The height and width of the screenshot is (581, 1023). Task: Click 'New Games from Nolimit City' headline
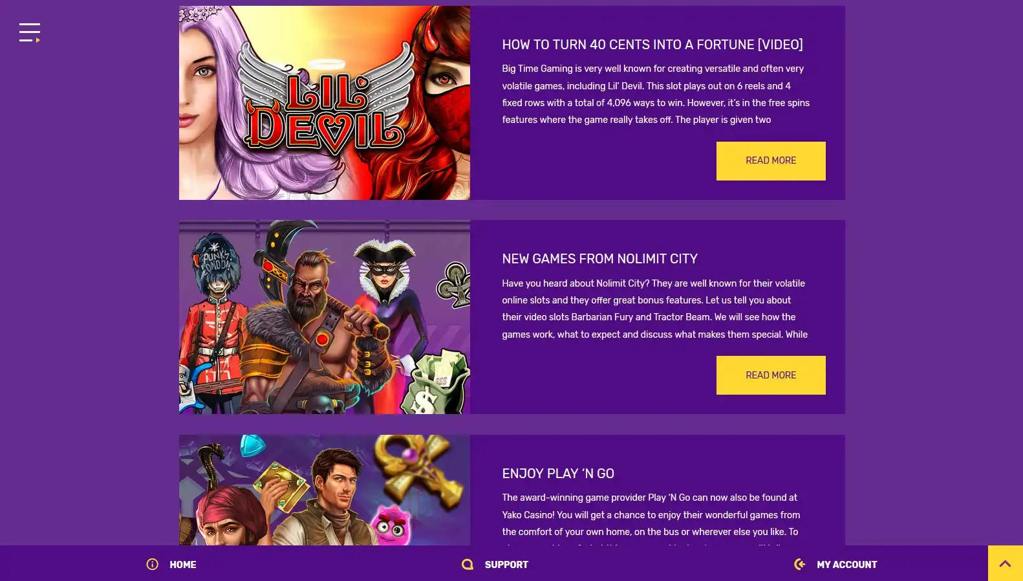(599, 259)
